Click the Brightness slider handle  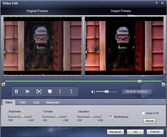pos(22,116)
